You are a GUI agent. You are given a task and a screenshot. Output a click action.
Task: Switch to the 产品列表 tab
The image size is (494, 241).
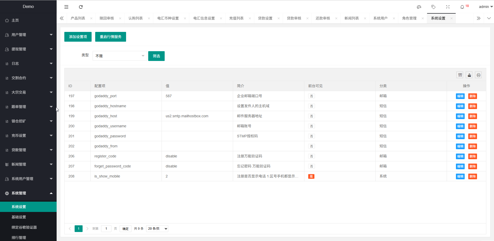[78, 18]
